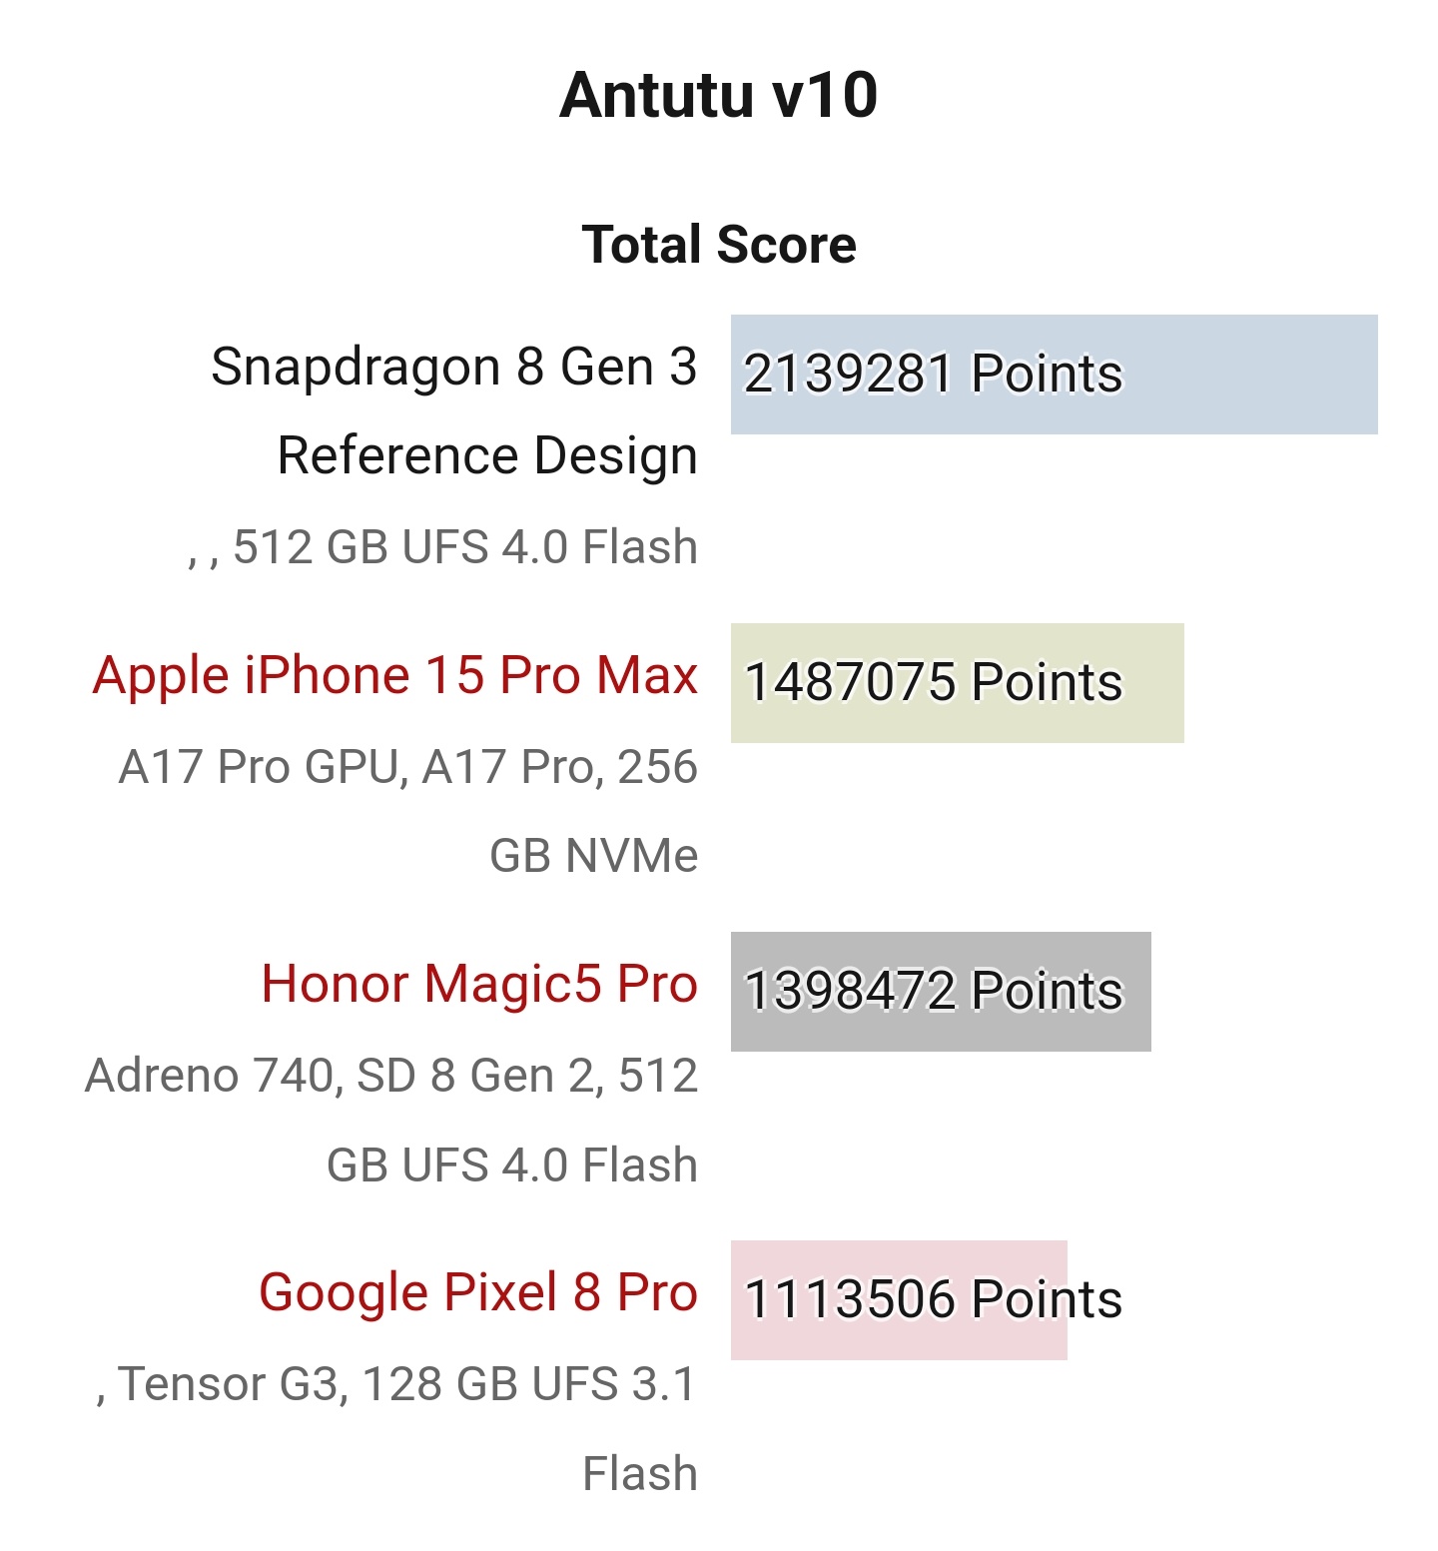1438x1551 pixels.
Task: Click the Reference Design text line
Action: (487, 457)
